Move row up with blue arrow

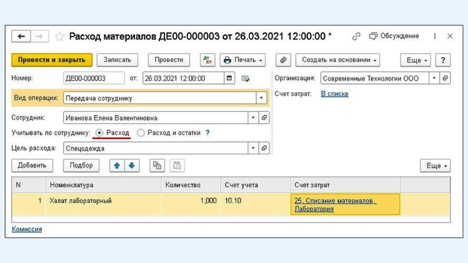coord(117,166)
